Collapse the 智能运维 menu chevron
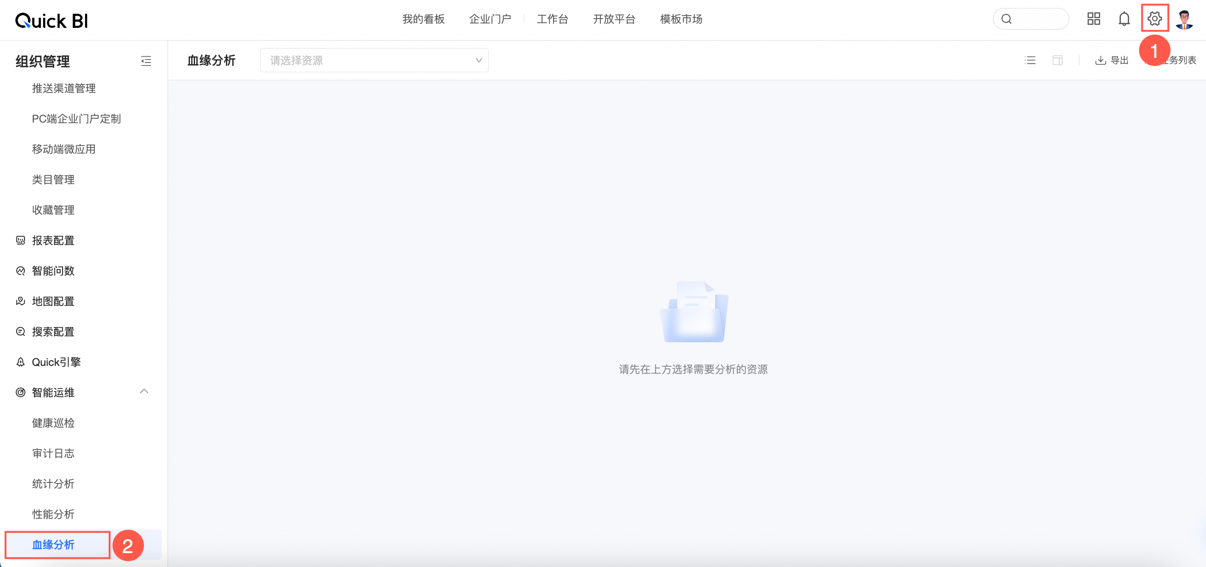 (x=144, y=392)
